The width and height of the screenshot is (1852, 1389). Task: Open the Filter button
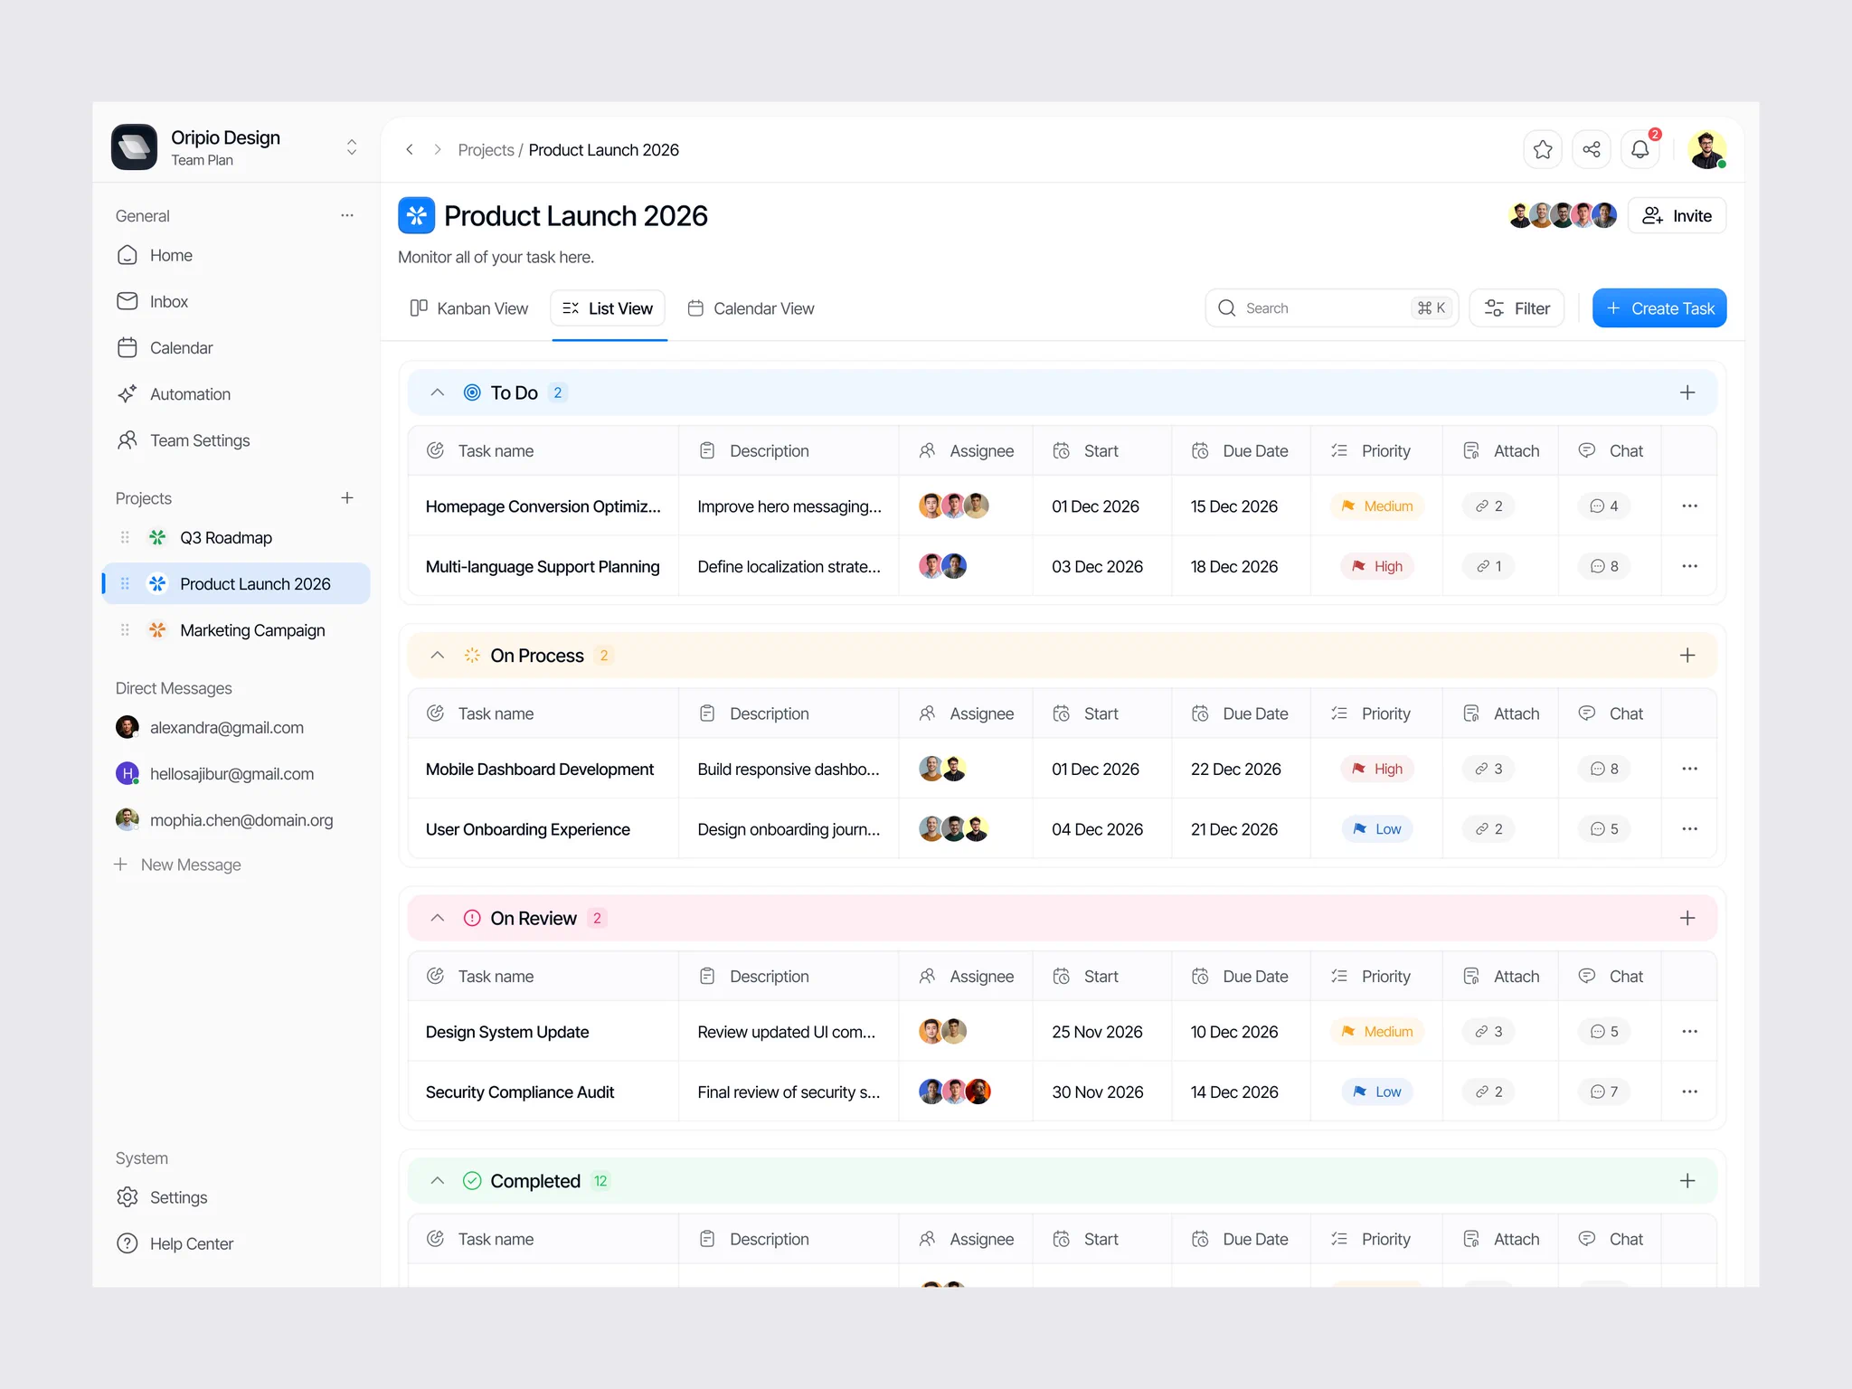(x=1517, y=308)
